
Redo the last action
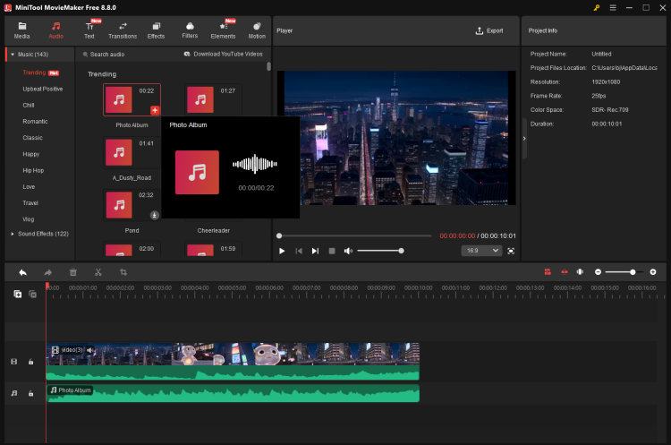[48, 272]
